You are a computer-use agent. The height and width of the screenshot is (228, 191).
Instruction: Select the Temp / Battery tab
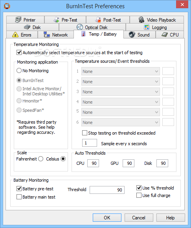pos(99,34)
